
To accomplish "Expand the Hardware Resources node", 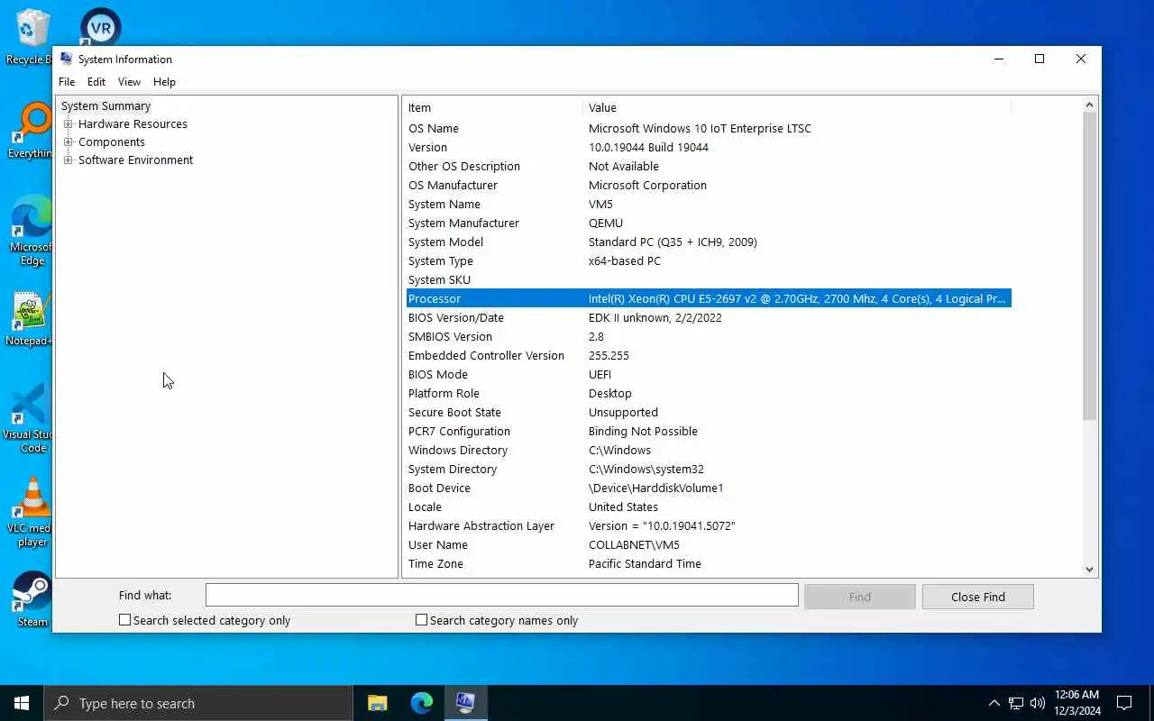I will click(x=68, y=124).
